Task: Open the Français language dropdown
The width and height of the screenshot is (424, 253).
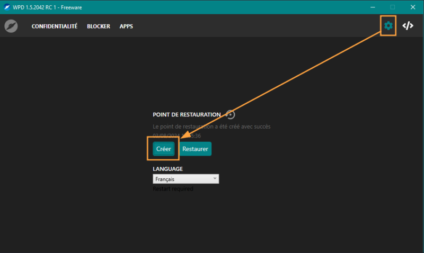Action: (186, 179)
